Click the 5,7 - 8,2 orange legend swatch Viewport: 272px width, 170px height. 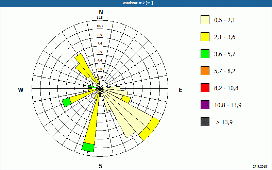[205, 71]
